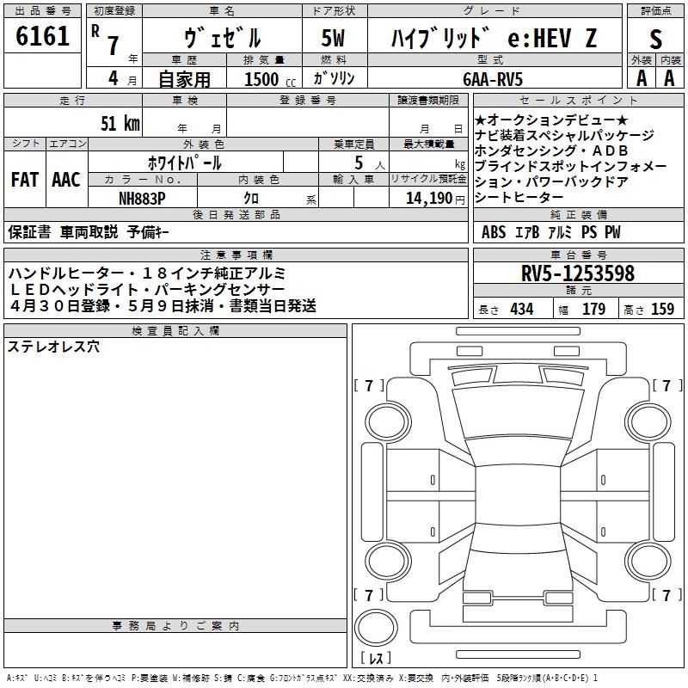The image size is (688, 688).
Task: Click 予備キー in later-shipped parts
Action: [x=148, y=232]
